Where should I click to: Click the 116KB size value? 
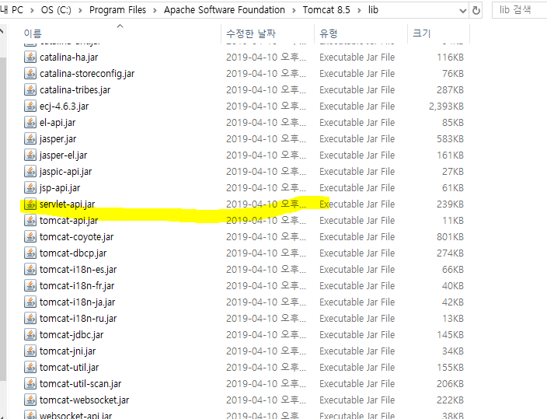(451, 58)
